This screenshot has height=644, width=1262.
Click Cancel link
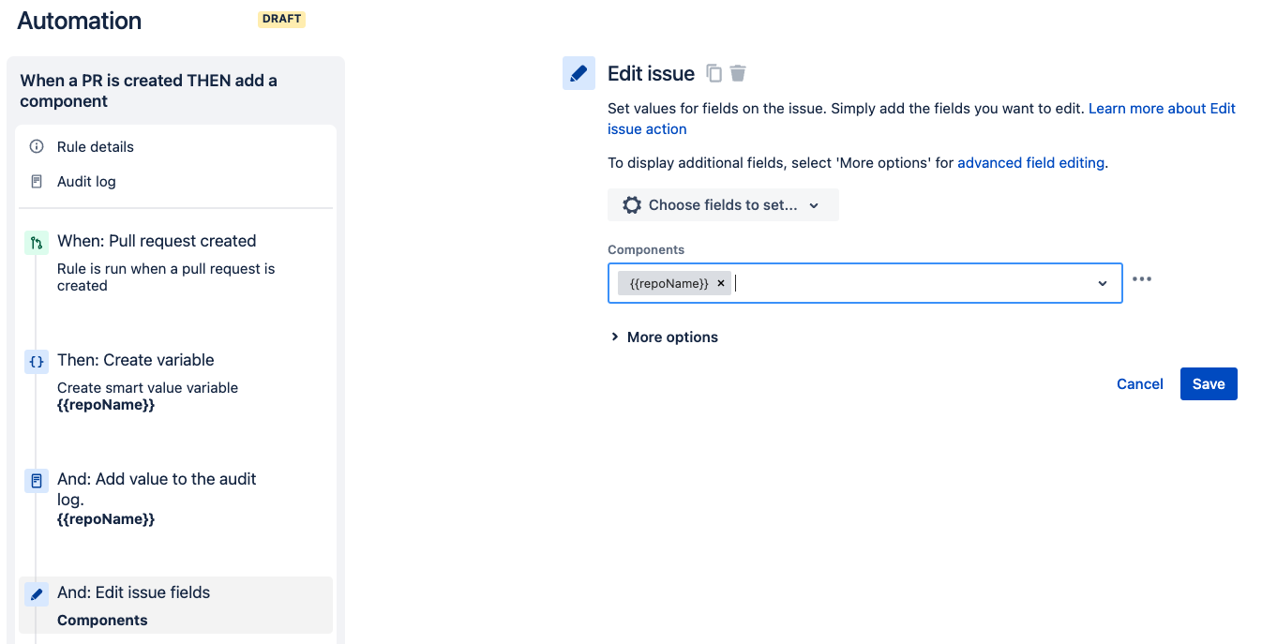tap(1140, 384)
